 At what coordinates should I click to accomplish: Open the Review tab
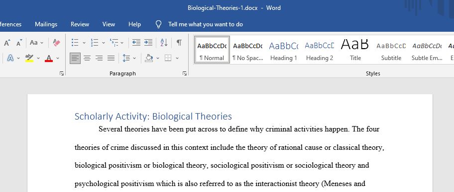[80, 24]
